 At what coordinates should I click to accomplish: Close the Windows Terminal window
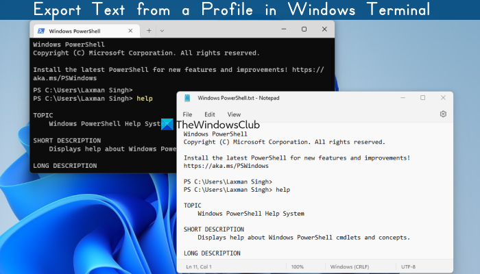pyautogui.click(x=324, y=29)
